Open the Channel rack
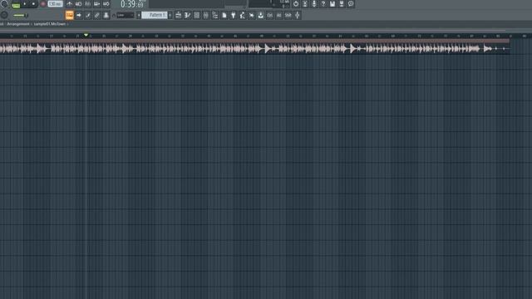This screenshot has width=532, height=299. click(197, 15)
